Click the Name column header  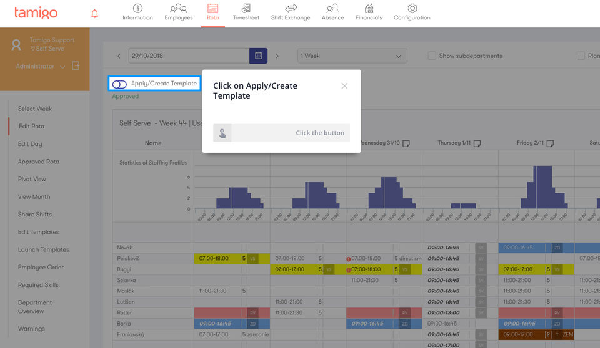coord(153,143)
